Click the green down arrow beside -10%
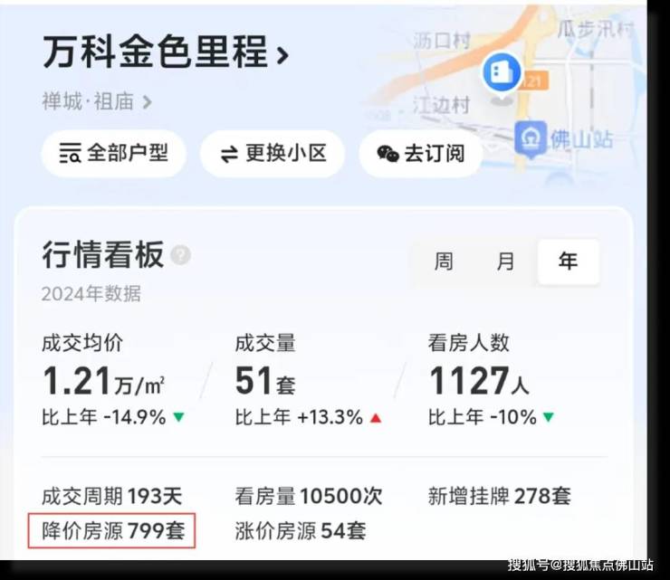This screenshot has height=580, width=670. tap(548, 417)
